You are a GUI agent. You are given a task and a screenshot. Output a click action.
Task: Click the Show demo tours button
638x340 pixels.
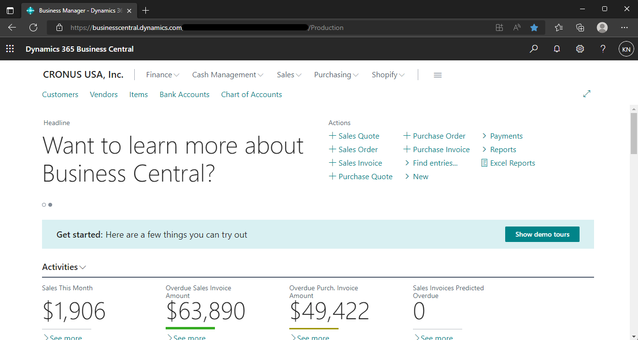click(x=542, y=234)
